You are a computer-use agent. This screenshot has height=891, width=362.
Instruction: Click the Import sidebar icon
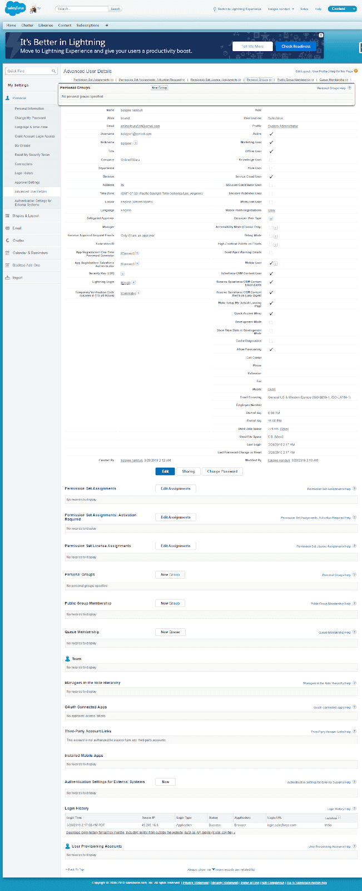point(8,277)
